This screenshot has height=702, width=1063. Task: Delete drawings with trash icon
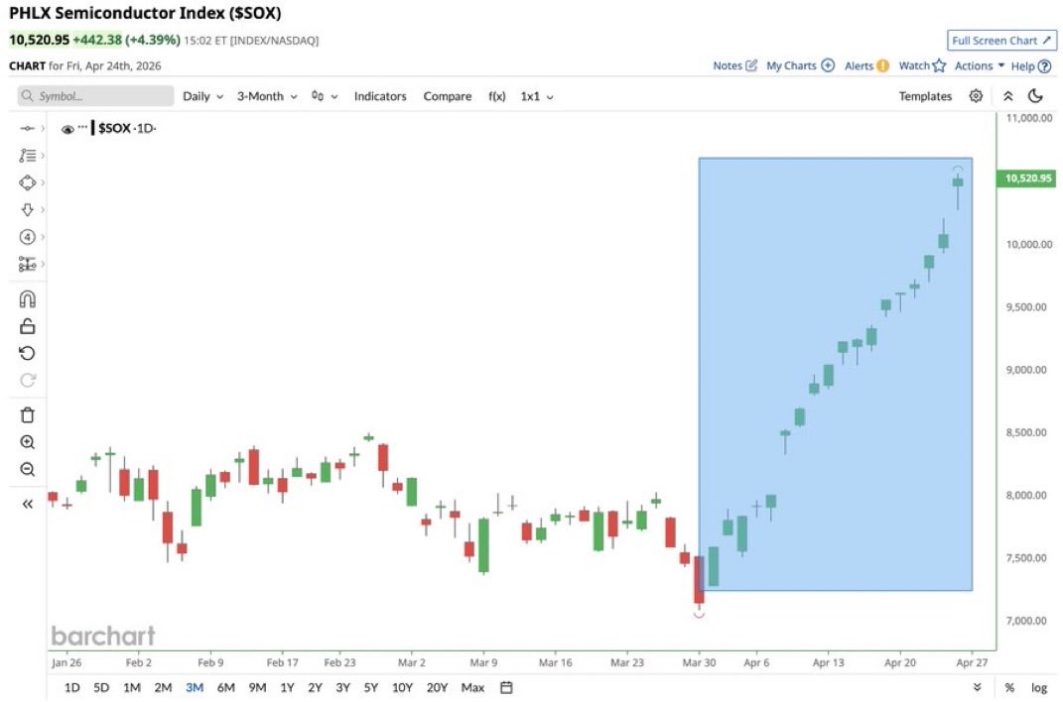[x=27, y=415]
